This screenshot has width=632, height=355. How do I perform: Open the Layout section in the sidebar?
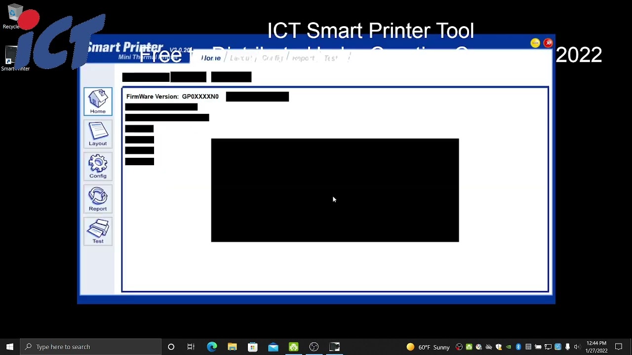(x=98, y=134)
